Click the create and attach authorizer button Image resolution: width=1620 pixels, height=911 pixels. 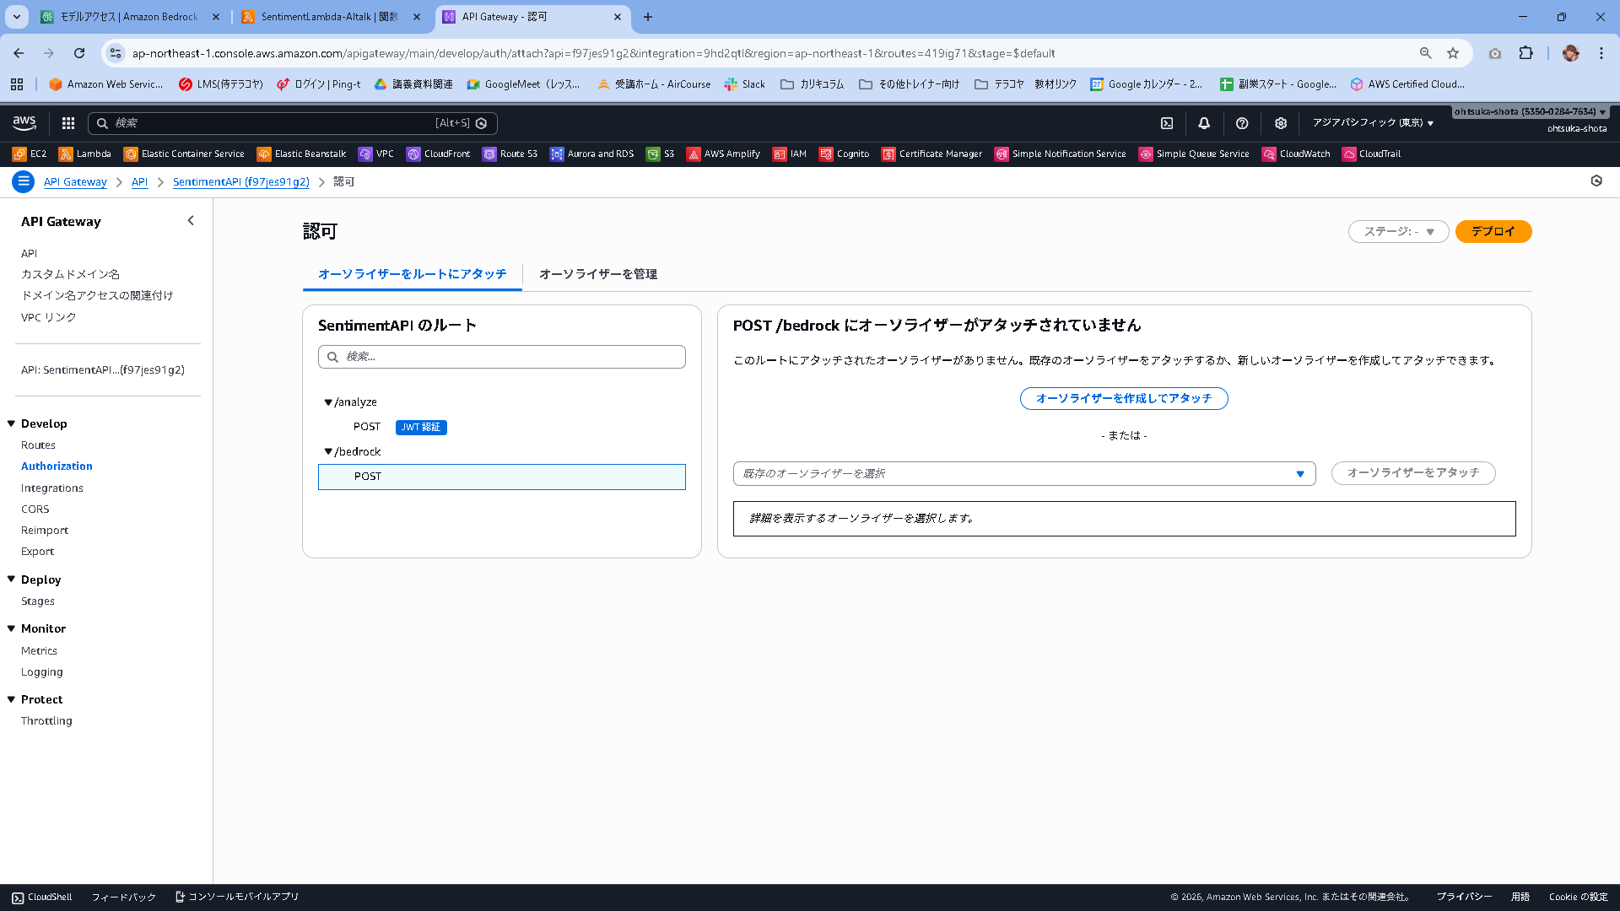[1123, 398]
